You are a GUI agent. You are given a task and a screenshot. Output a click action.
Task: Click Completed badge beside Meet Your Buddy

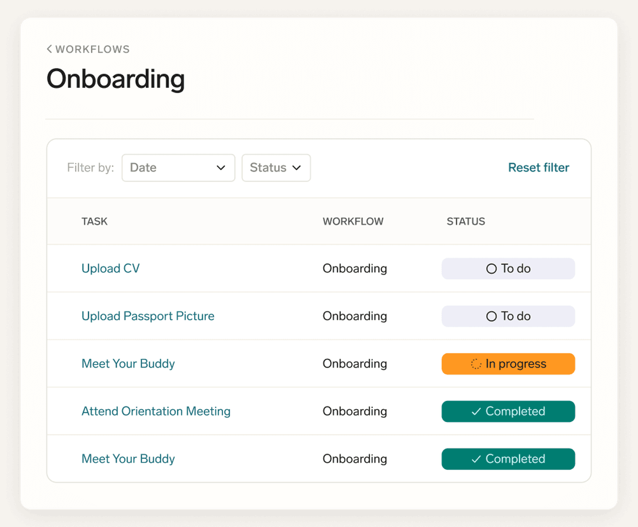coord(508,459)
